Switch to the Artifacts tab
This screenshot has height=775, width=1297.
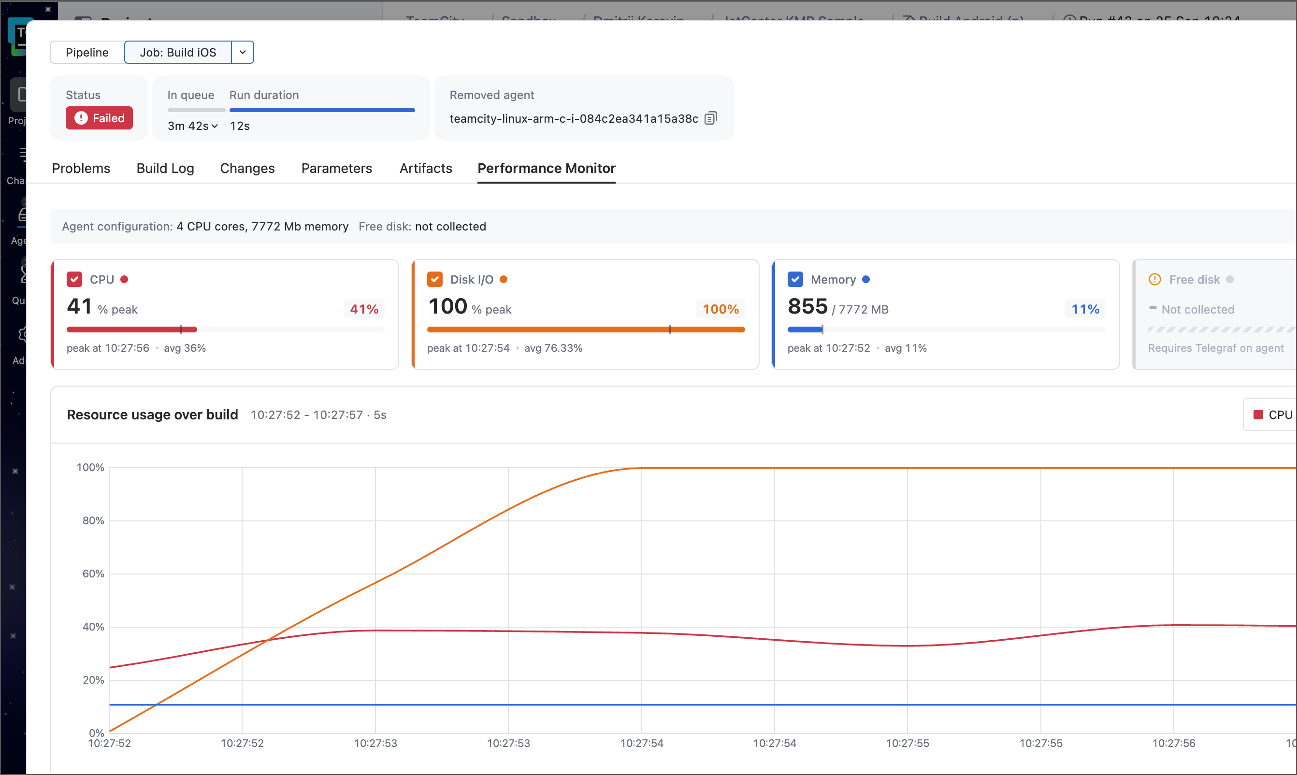pos(426,168)
